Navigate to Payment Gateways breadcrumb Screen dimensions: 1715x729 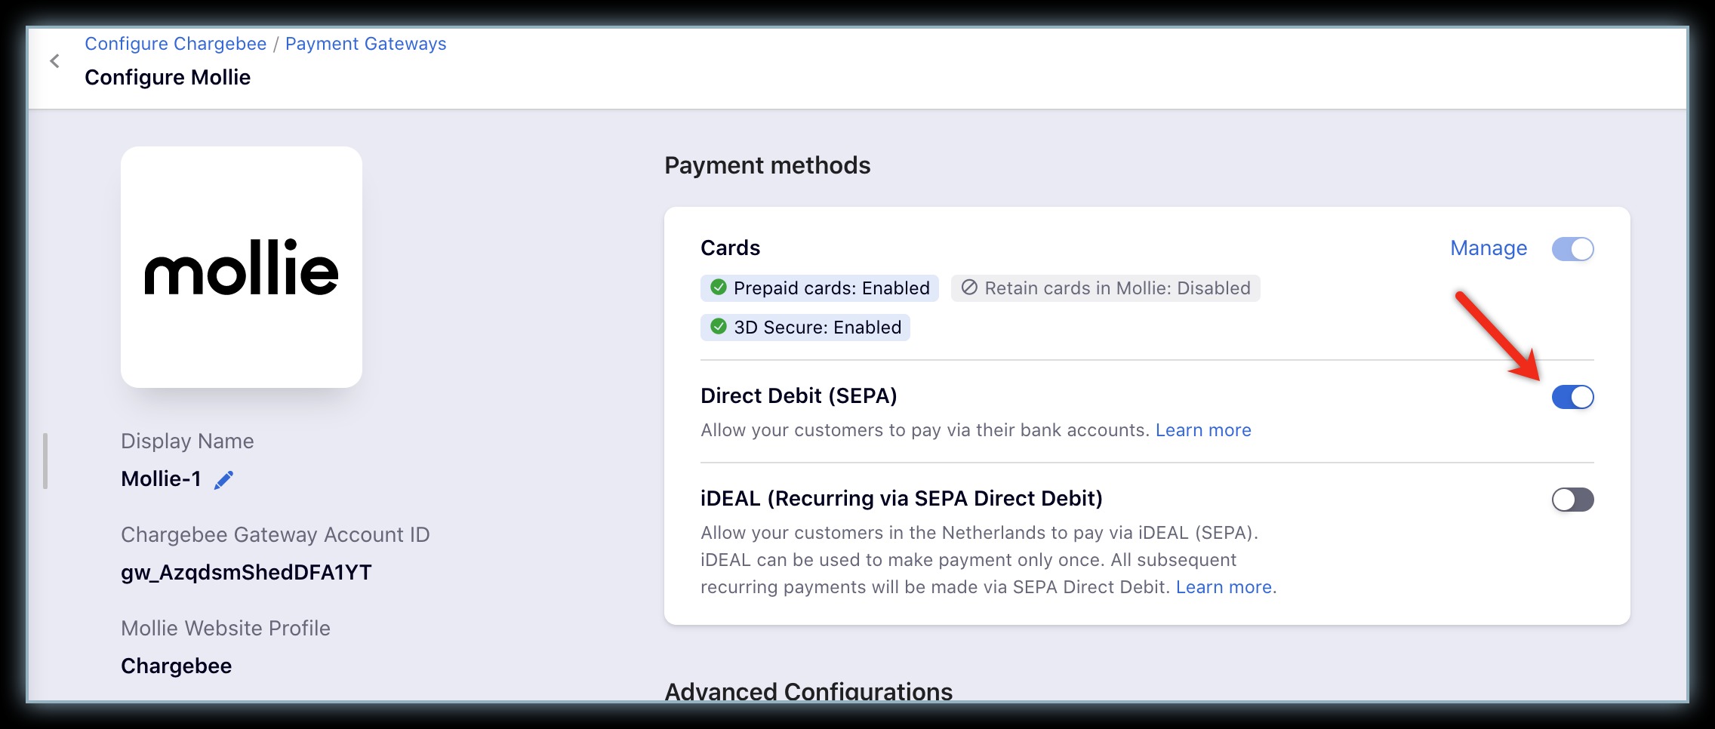click(365, 44)
